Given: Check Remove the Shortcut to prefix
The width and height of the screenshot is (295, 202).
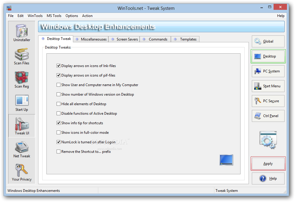Looking at the screenshot, I should point(59,152).
